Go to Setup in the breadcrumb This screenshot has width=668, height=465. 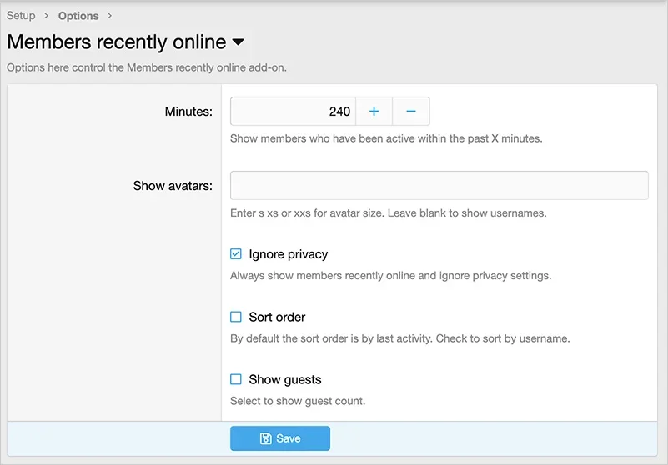(x=21, y=16)
